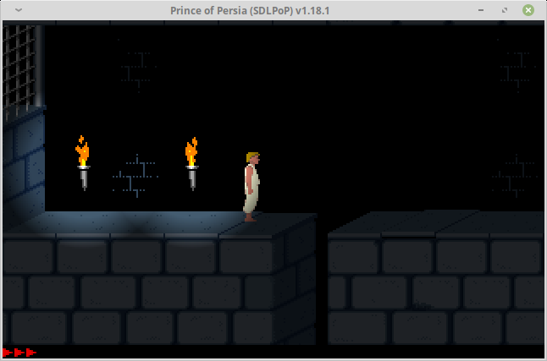Minimize the Prince of Persia window

[481, 10]
